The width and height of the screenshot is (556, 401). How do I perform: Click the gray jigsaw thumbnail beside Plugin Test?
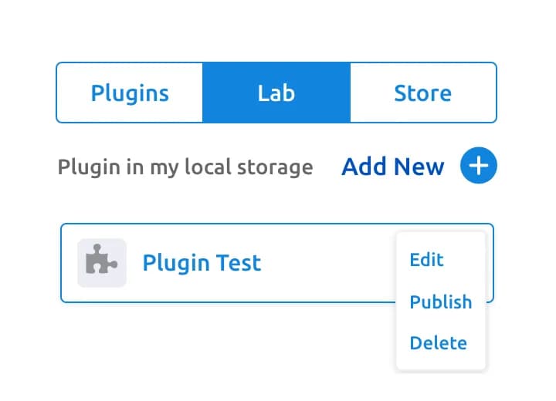click(x=102, y=263)
